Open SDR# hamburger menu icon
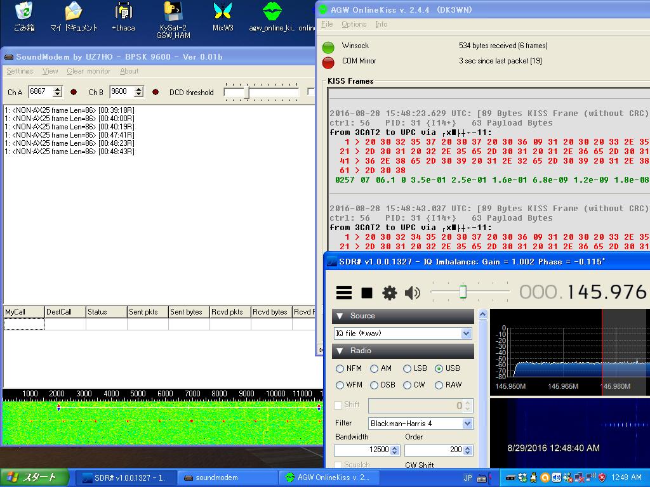Viewport: 650px width, 487px height. point(343,293)
